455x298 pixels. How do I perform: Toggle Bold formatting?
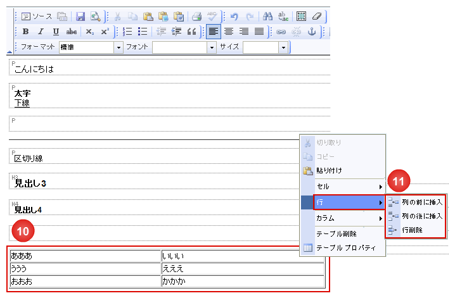(25, 32)
